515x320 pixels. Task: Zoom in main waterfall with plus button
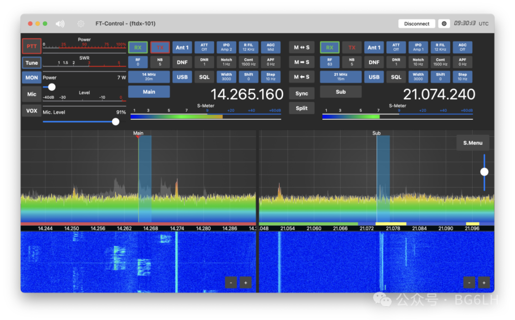pos(246,282)
